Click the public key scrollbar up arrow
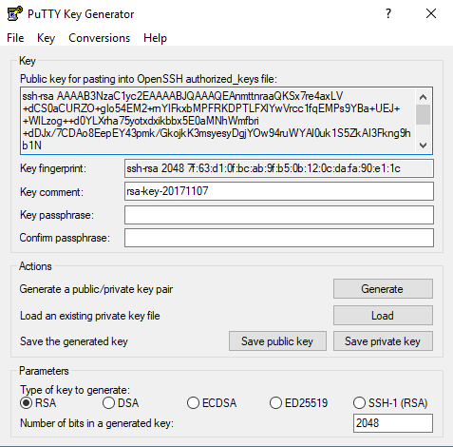This screenshot has height=447, width=453. coord(423,97)
